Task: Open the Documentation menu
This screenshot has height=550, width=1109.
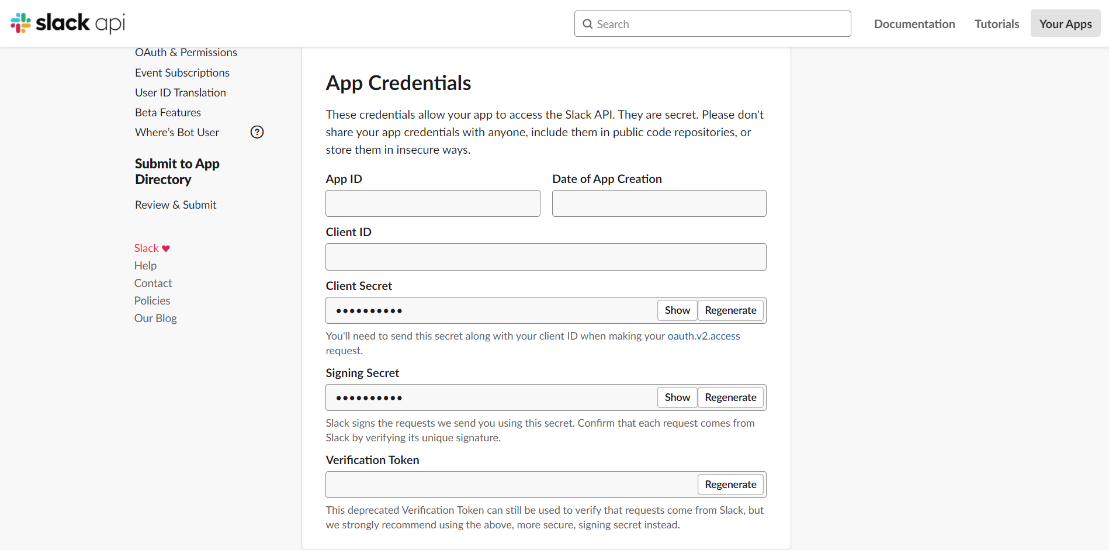Action: (914, 24)
